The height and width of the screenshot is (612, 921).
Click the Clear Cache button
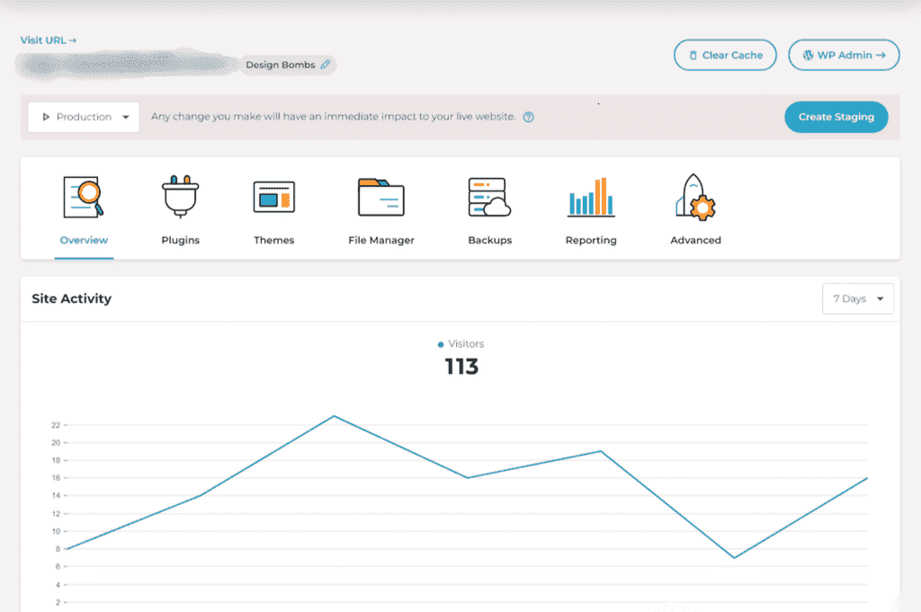[725, 55]
